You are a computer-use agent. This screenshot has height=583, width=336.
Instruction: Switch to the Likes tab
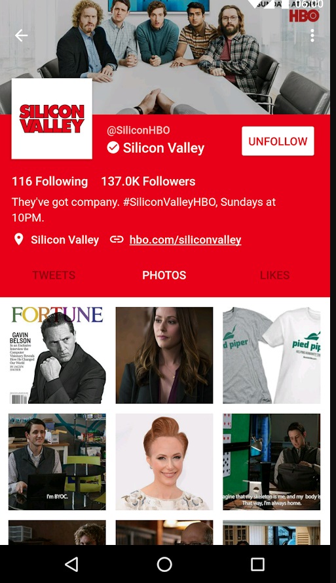click(274, 275)
